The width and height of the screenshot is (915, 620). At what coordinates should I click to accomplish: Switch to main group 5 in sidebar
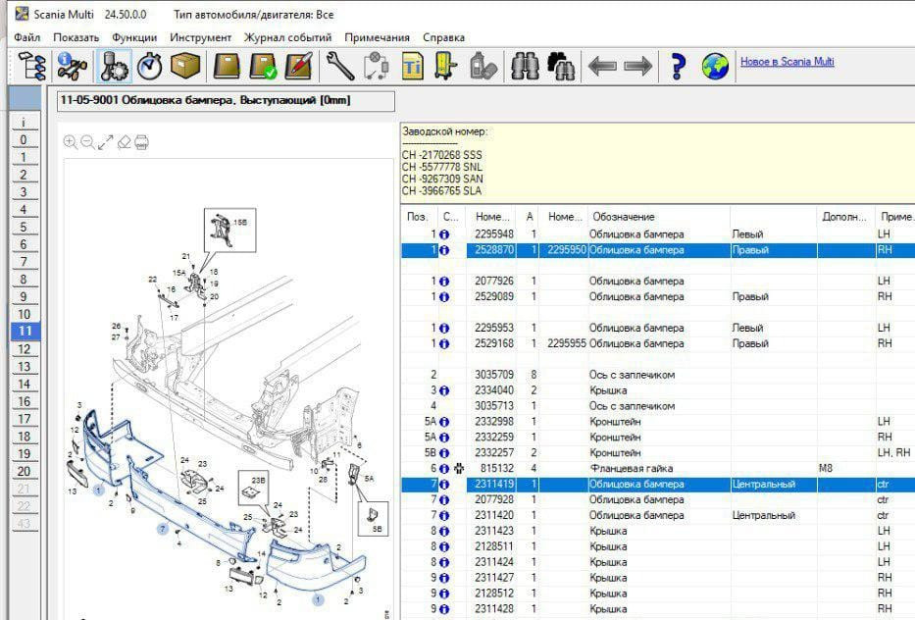pyautogui.click(x=23, y=227)
